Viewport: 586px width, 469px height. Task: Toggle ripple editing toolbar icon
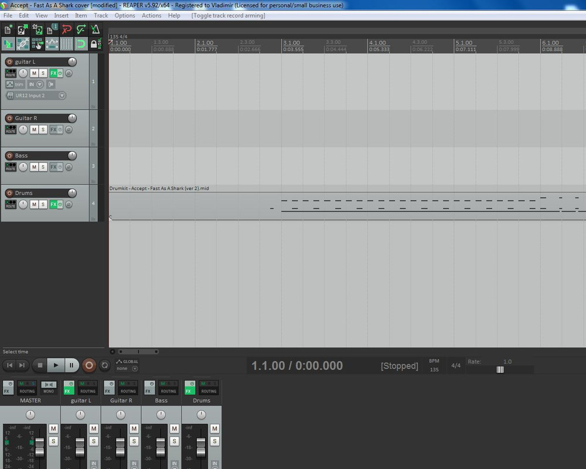tap(37, 44)
